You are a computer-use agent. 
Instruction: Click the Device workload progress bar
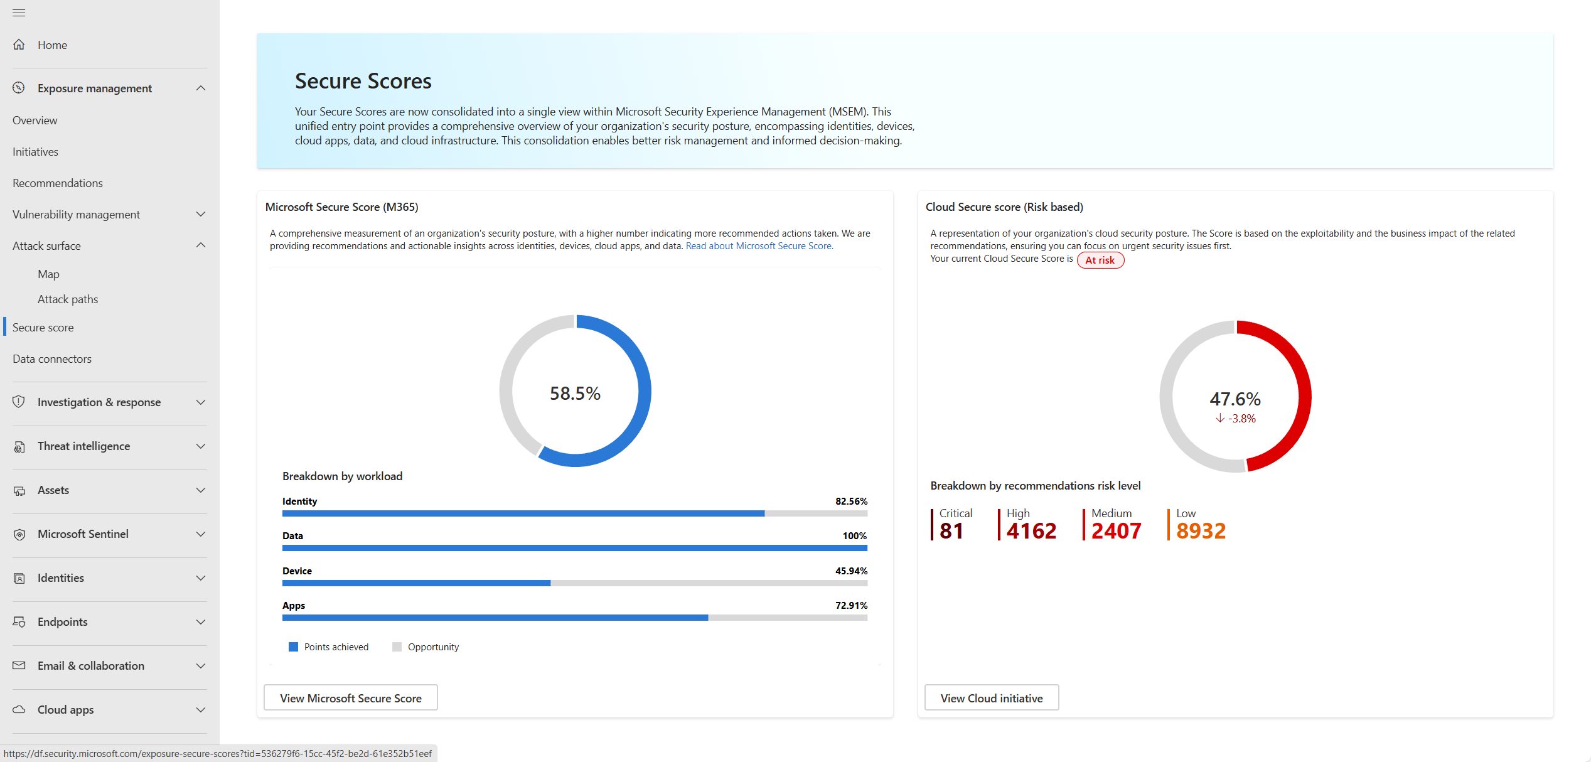[574, 583]
